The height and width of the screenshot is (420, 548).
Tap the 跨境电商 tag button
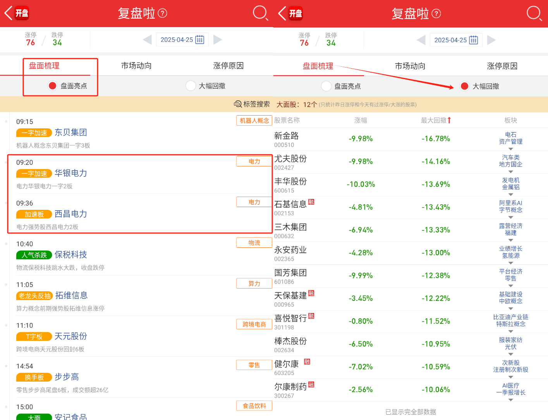254,324
